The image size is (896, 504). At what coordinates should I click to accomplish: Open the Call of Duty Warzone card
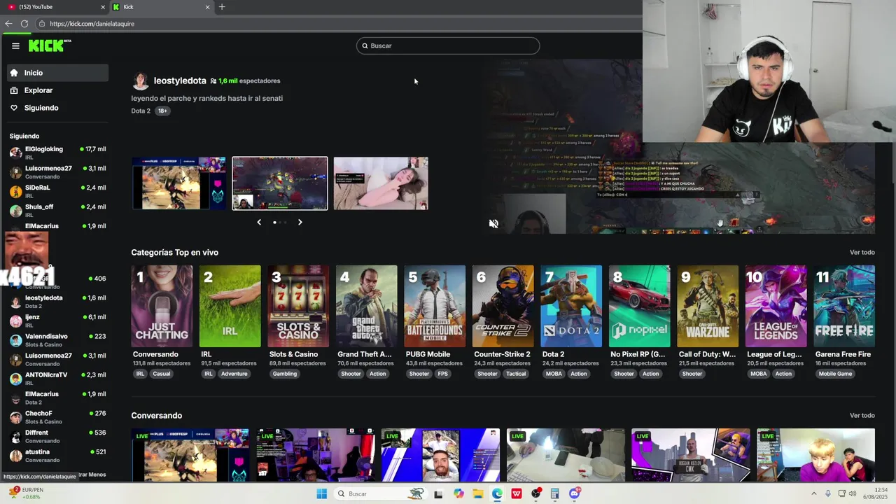tap(708, 306)
